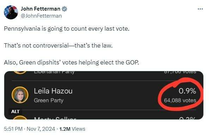Click the partially visible Libertarian Party label
The image size is (209, 136).
tap(54, 72)
